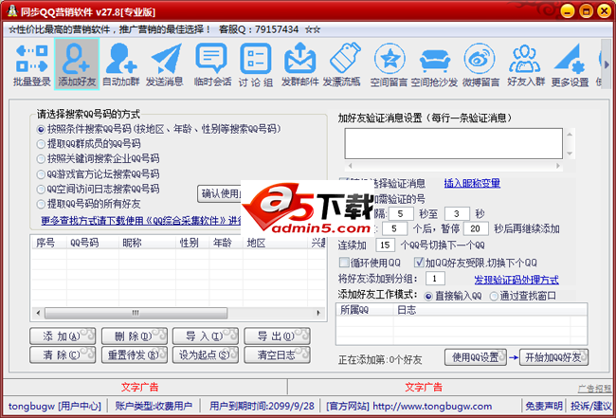The width and height of the screenshot is (616, 418).
Task: Select 直接输入QQ work mode
Action: [x=453, y=296]
